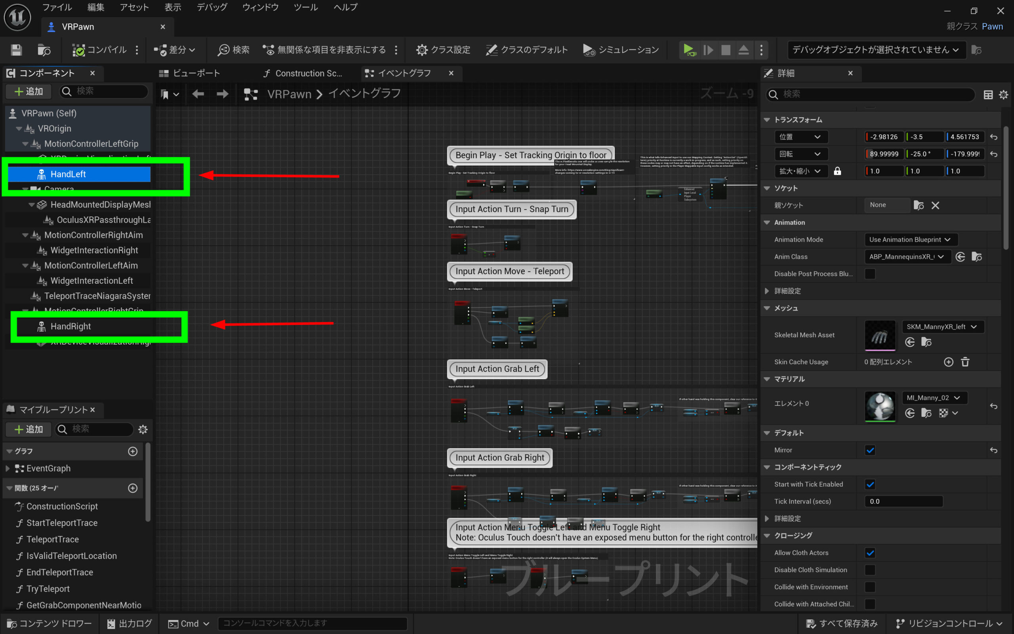Collapse the MotionControllerRightAim tree node
Viewport: 1014px width, 634px height.
coord(25,235)
